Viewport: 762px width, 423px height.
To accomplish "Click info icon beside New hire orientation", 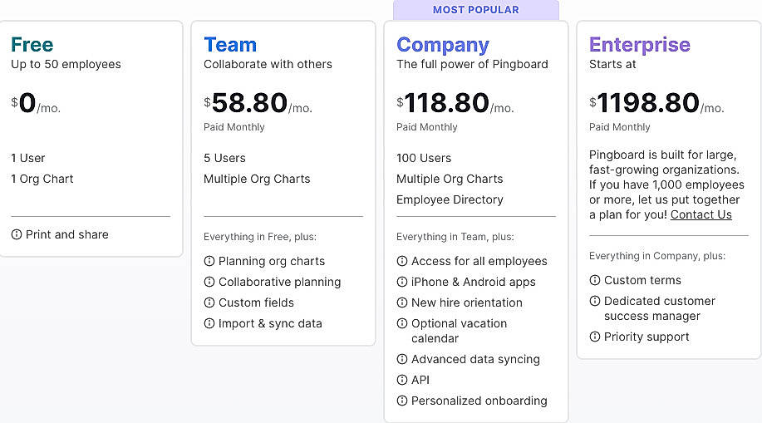I will point(402,302).
